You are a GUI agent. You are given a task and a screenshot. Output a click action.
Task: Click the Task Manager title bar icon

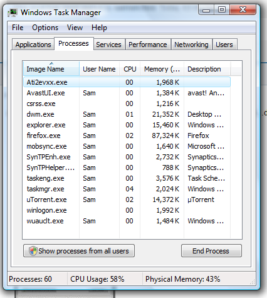click(x=13, y=13)
